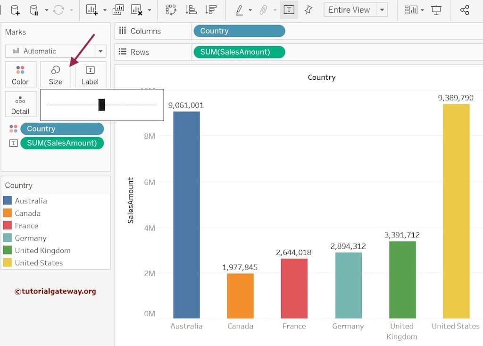Click the Swap Rows and Columns icon
Image resolution: width=483 pixels, height=346 pixels.
(171, 9)
